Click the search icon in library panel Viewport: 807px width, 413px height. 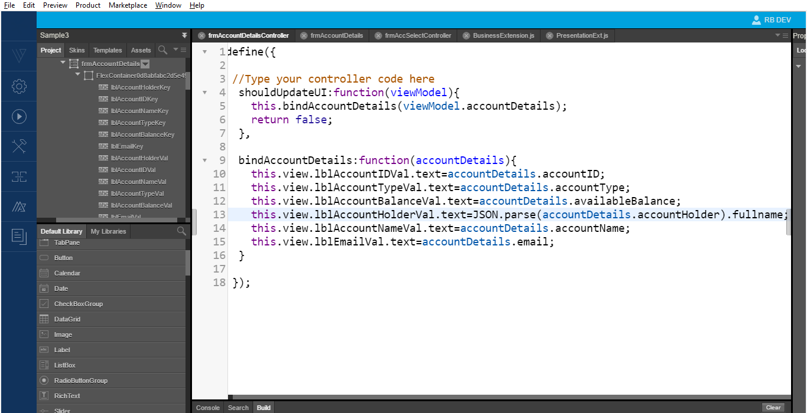(x=181, y=231)
